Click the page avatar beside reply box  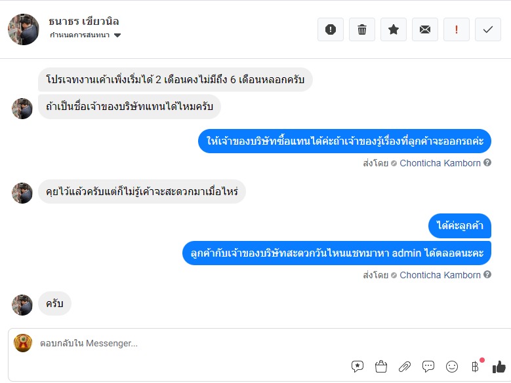[x=23, y=343]
